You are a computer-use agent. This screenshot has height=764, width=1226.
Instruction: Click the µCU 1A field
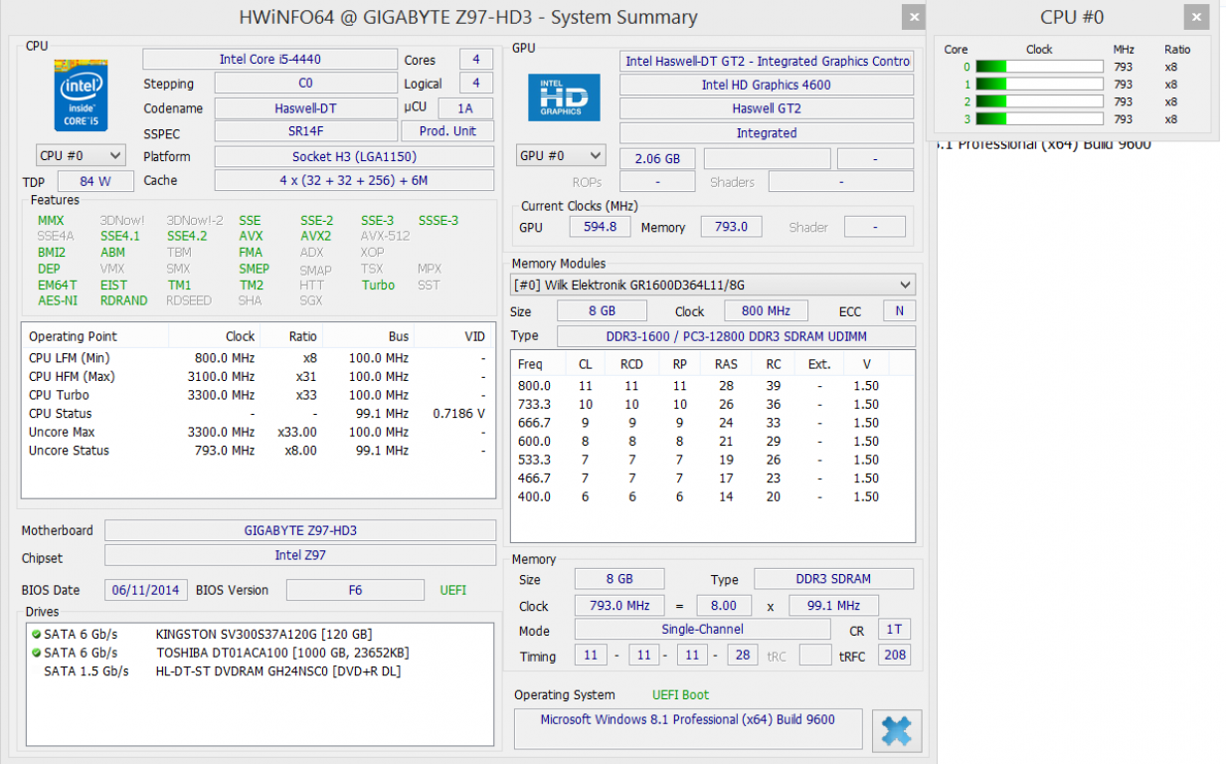click(x=463, y=108)
